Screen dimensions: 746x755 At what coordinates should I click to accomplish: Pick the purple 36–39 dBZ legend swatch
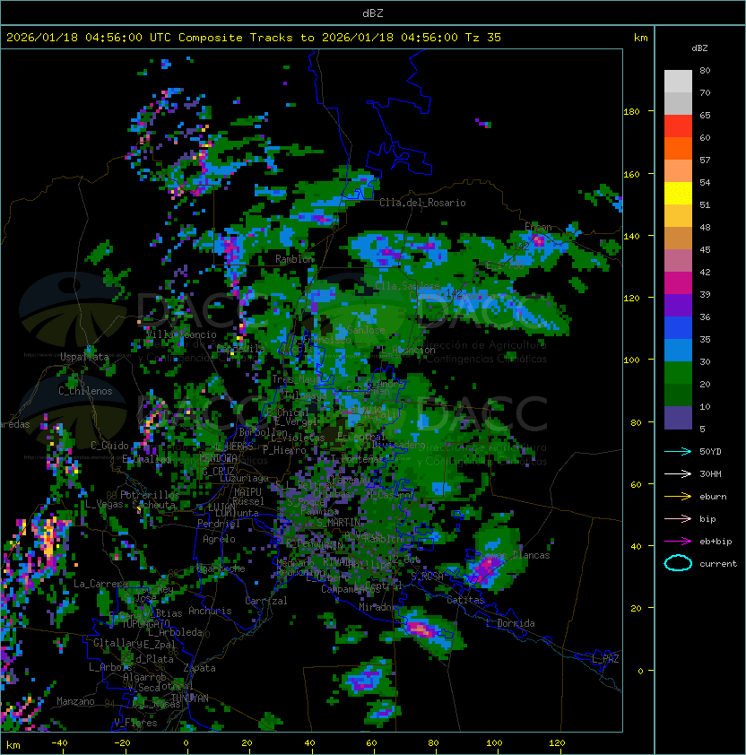[678, 306]
